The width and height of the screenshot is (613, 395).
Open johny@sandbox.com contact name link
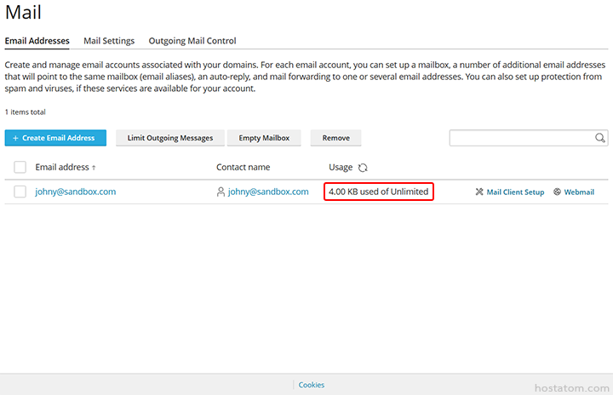[x=268, y=192]
